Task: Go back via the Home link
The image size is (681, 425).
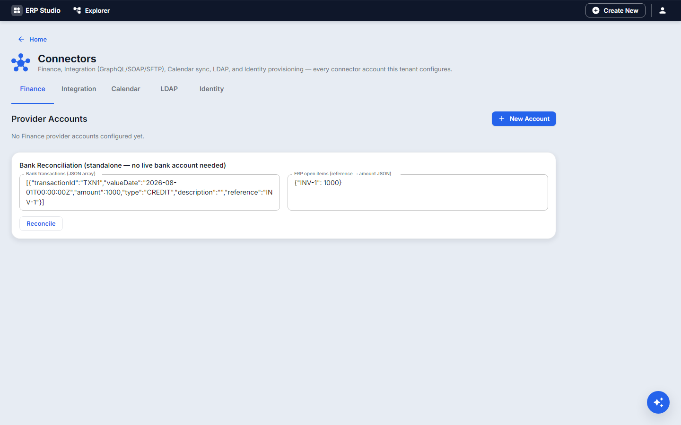Action: tap(38, 39)
